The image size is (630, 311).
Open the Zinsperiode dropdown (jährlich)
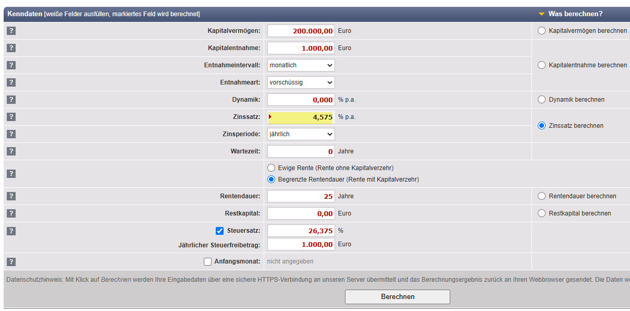point(301,134)
